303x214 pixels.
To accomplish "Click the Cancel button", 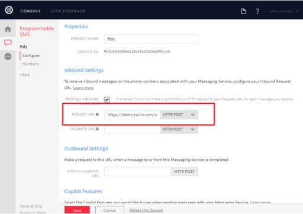I will click(109, 210).
